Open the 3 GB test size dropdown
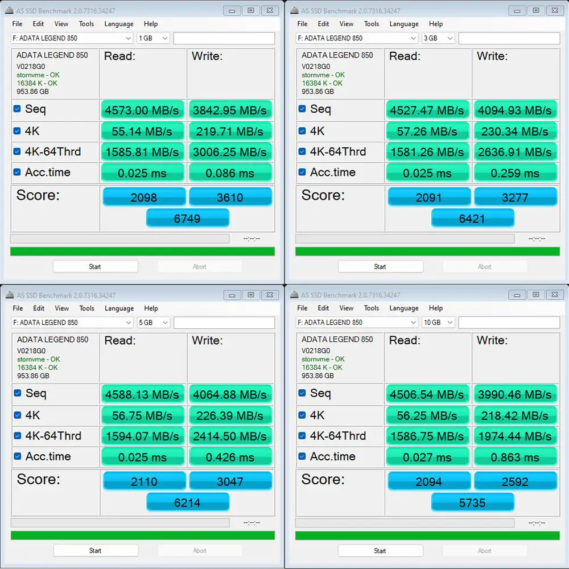 [438, 38]
